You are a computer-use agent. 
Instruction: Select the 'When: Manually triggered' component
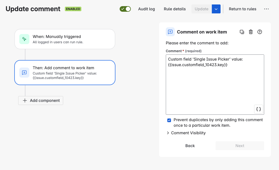(x=65, y=39)
